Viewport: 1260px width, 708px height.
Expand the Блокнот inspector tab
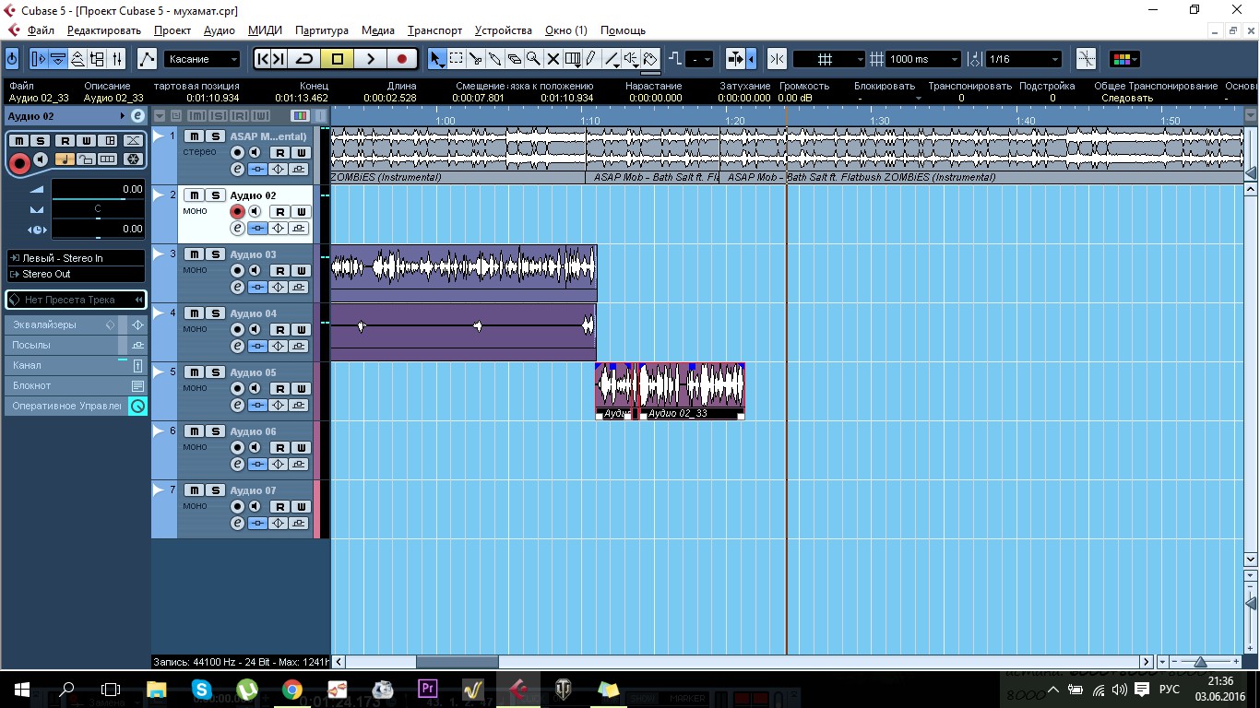click(76, 385)
